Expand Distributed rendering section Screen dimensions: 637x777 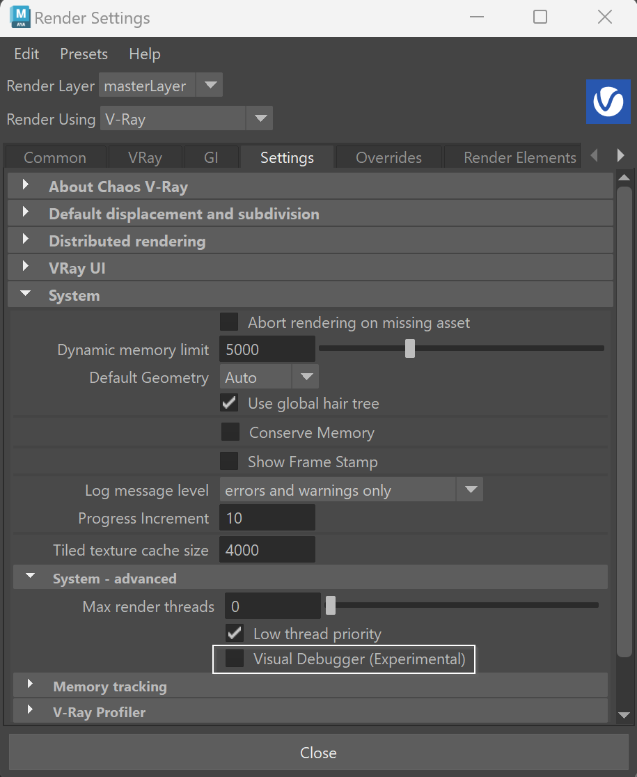pos(310,241)
